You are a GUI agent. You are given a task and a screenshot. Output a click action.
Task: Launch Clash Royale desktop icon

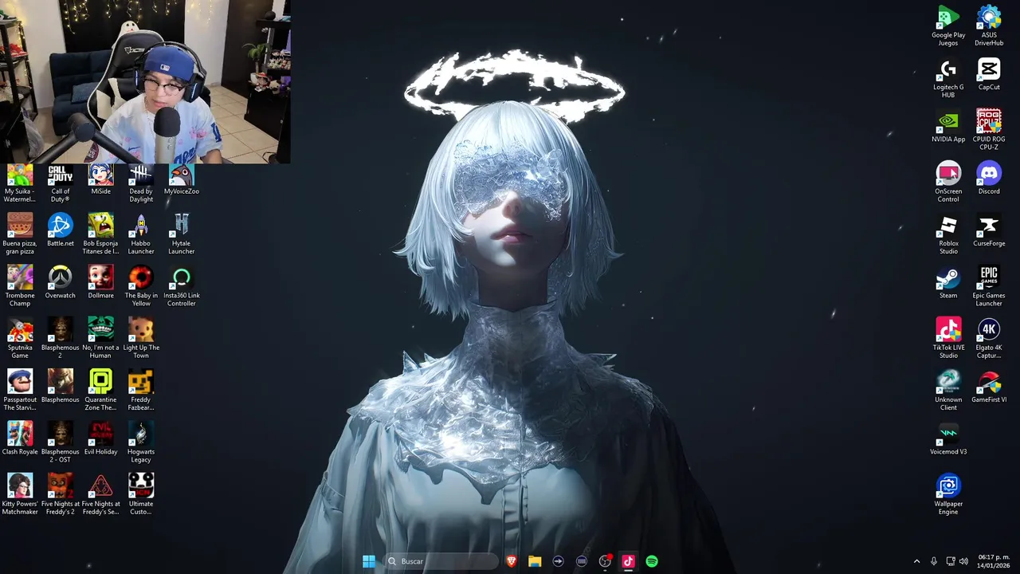(x=20, y=439)
